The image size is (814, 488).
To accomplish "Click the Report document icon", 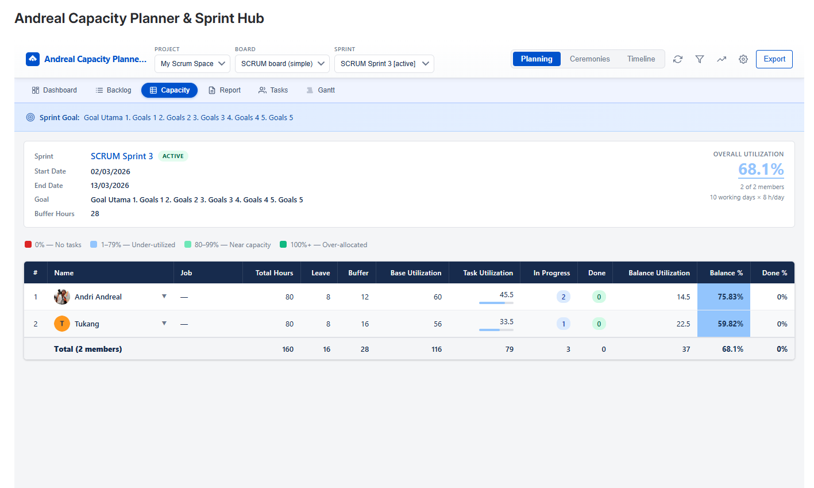I will [x=212, y=90].
